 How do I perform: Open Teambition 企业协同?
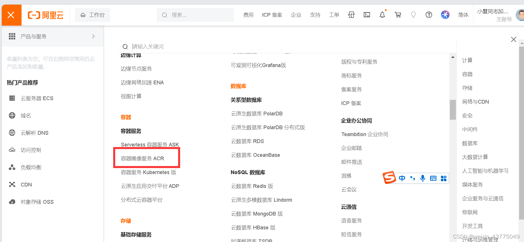pyautogui.click(x=365, y=134)
